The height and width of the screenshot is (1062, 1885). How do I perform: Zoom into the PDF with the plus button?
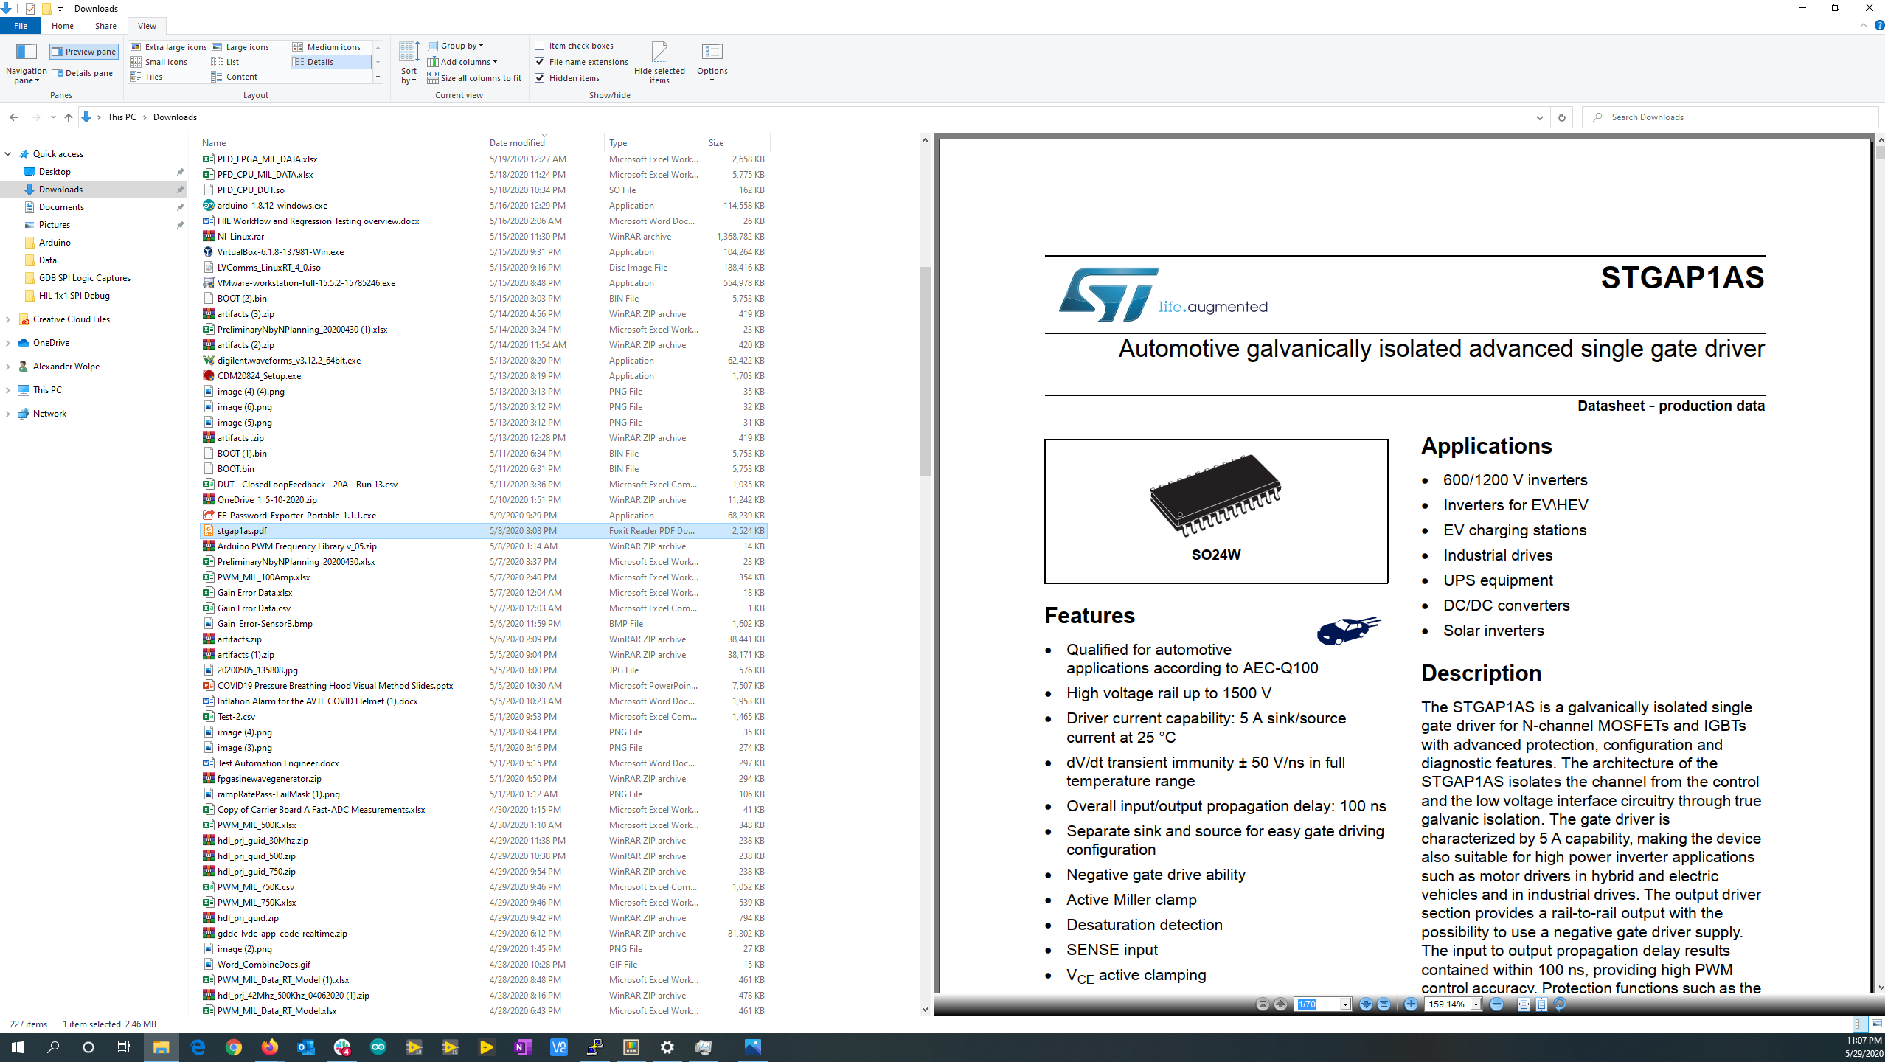pos(1411,1004)
